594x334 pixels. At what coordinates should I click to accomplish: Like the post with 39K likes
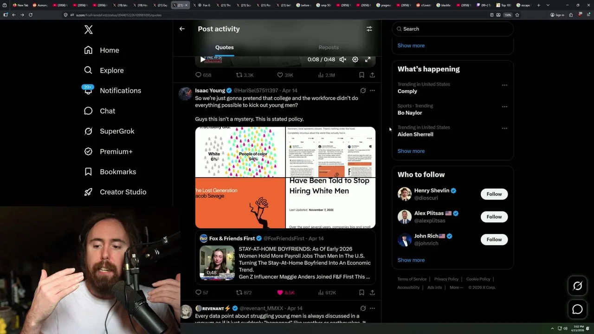click(285, 75)
